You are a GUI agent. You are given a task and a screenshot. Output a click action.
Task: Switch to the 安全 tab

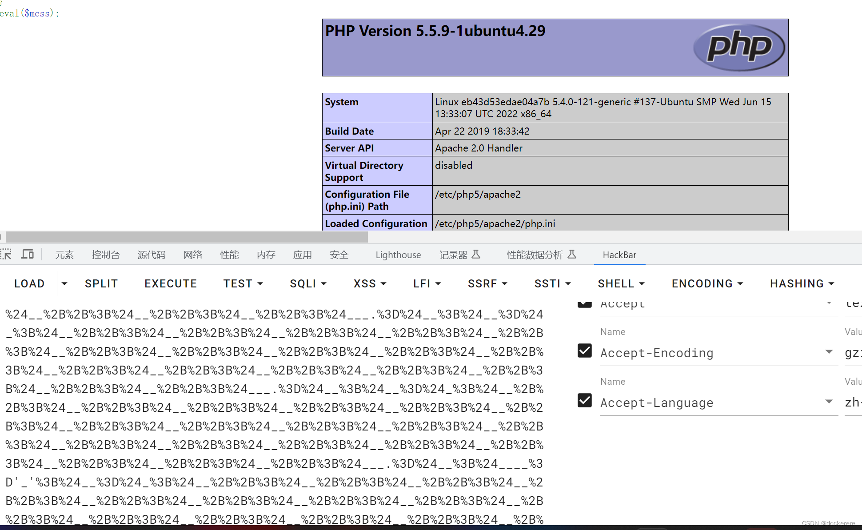(x=339, y=255)
